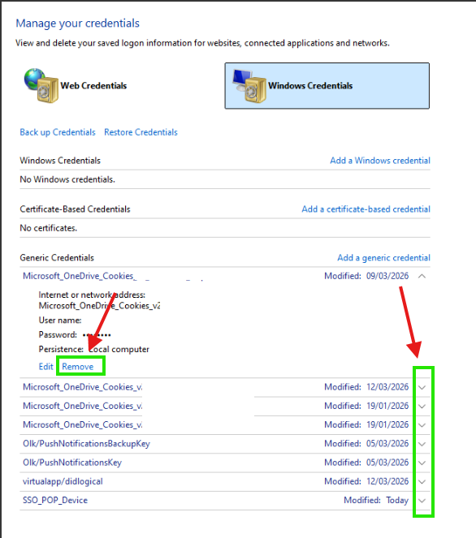
Task: Click the SSO_POP_Device entry name
Action: [x=55, y=500]
